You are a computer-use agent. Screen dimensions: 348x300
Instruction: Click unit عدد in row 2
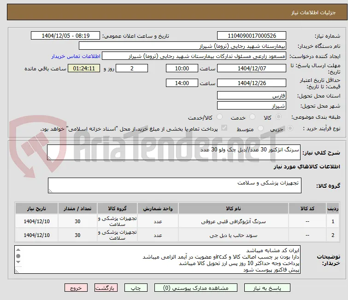pyautogui.click(x=158, y=235)
